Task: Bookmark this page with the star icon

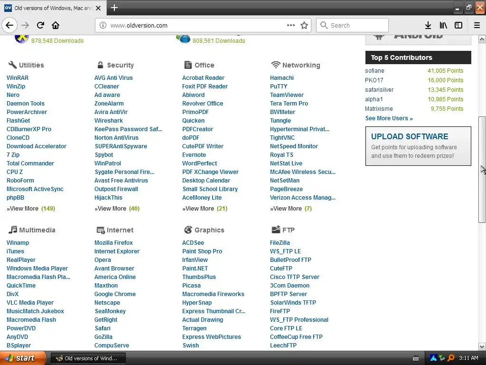Action: pyautogui.click(x=304, y=25)
